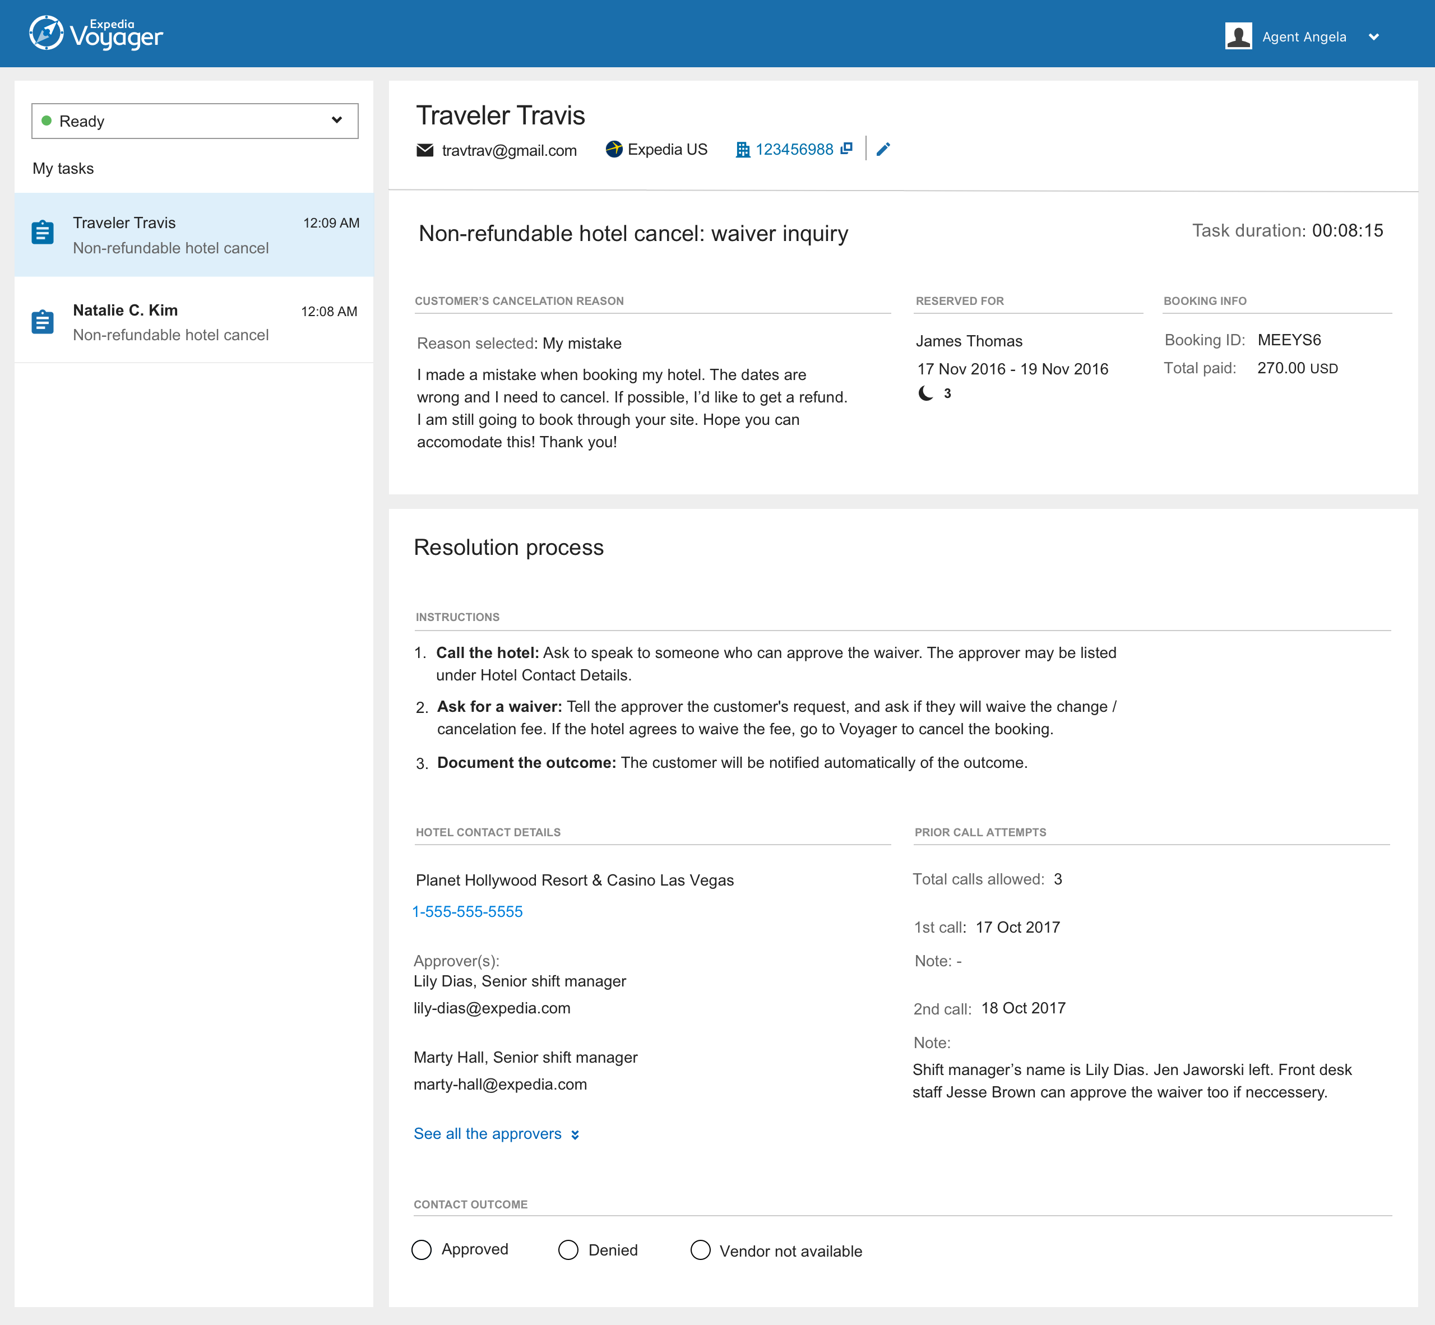Screen dimensions: 1435x1325
Task: Open the Traveler Travis task item
Action: point(193,234)
